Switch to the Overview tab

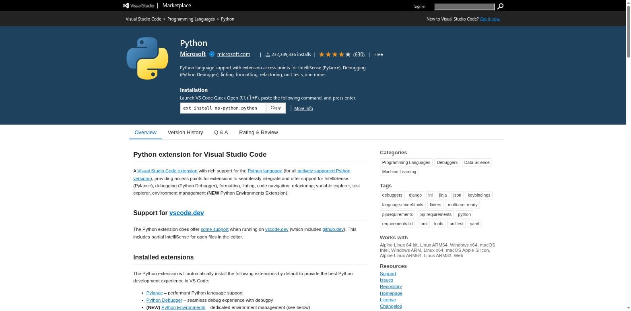tap(145, 133)
